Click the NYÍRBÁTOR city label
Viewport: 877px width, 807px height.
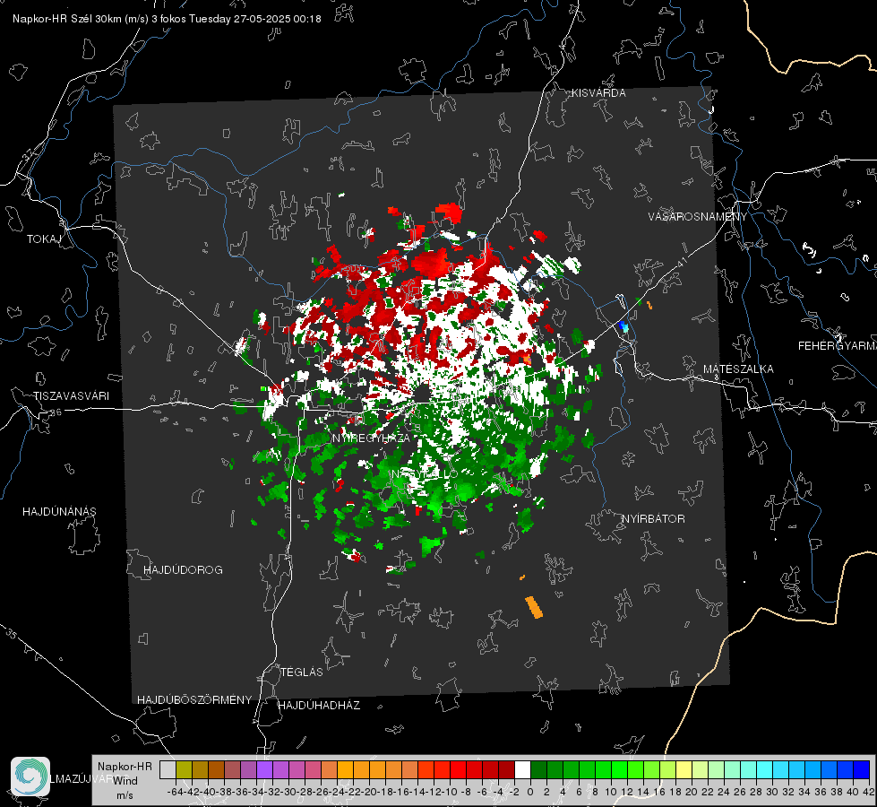click(x=653, y=519)
